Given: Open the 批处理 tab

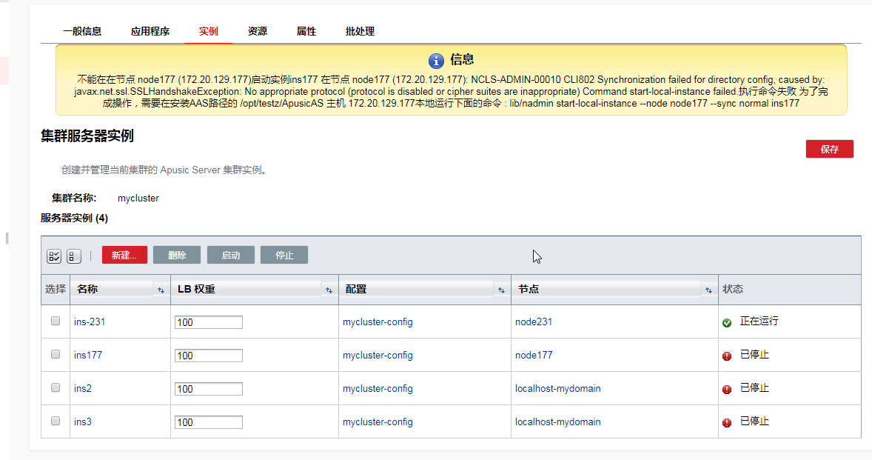Looking at the screenshot, I should coord(360,31).
